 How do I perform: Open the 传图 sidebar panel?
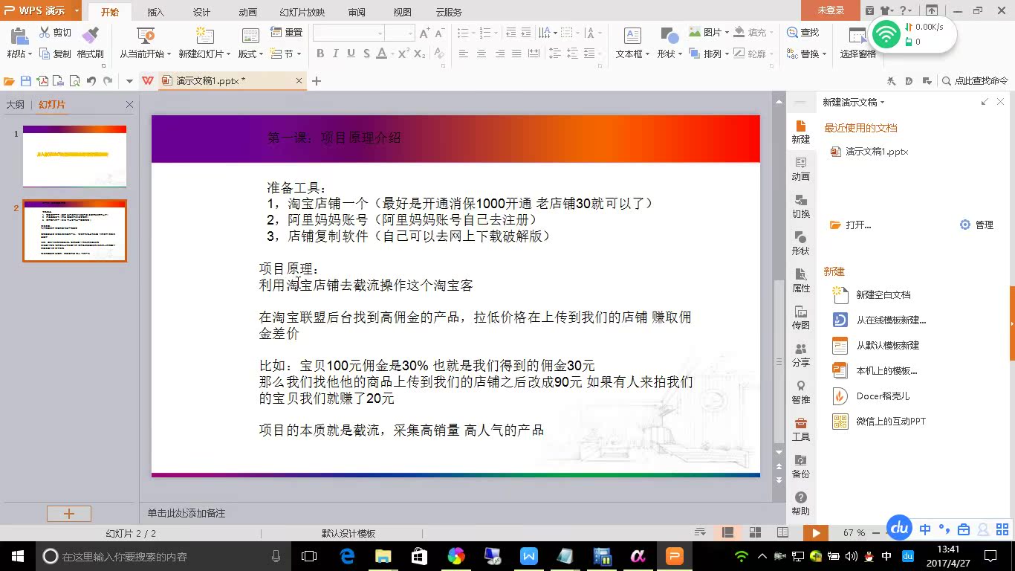pyautogui.click(x=801, y=317)
